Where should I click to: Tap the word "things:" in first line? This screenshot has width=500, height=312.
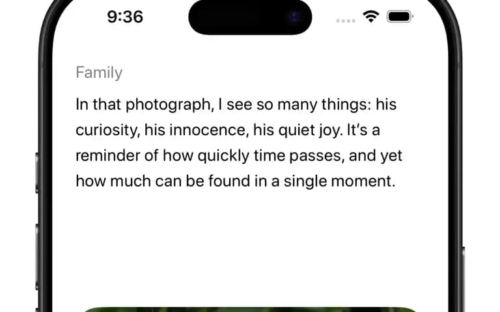[x=346, y=105]
